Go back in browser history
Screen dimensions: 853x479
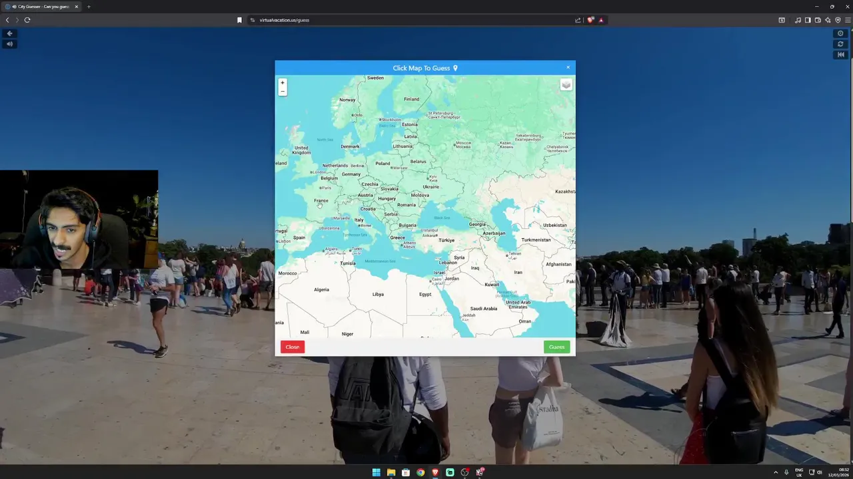coord(7,20)
